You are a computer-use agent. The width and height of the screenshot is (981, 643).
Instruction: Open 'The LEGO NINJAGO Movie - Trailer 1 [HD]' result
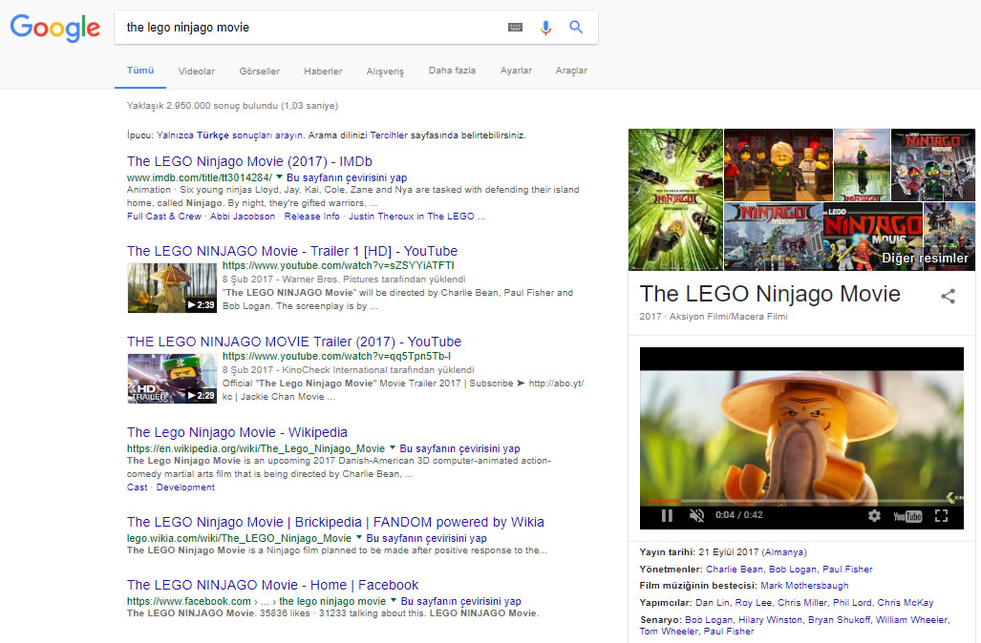[292, 251]
